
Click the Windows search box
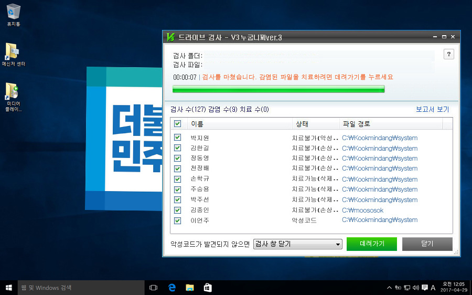point(81,288)
